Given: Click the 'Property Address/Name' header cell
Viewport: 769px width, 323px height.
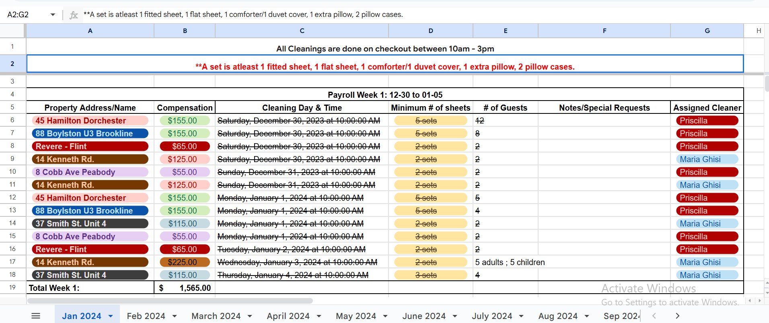Looking at the screenshot, I should [x=90, y=107].
